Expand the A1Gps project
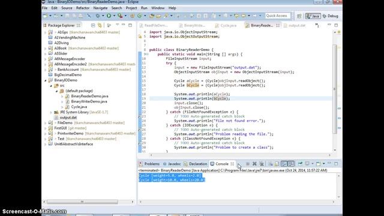 46,32
